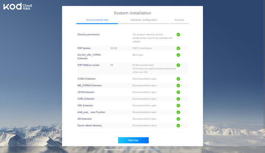The width and height of the screenshot is (265, 153).
Task: Click the JSON Extension green check icon
Action: point(178,92)
